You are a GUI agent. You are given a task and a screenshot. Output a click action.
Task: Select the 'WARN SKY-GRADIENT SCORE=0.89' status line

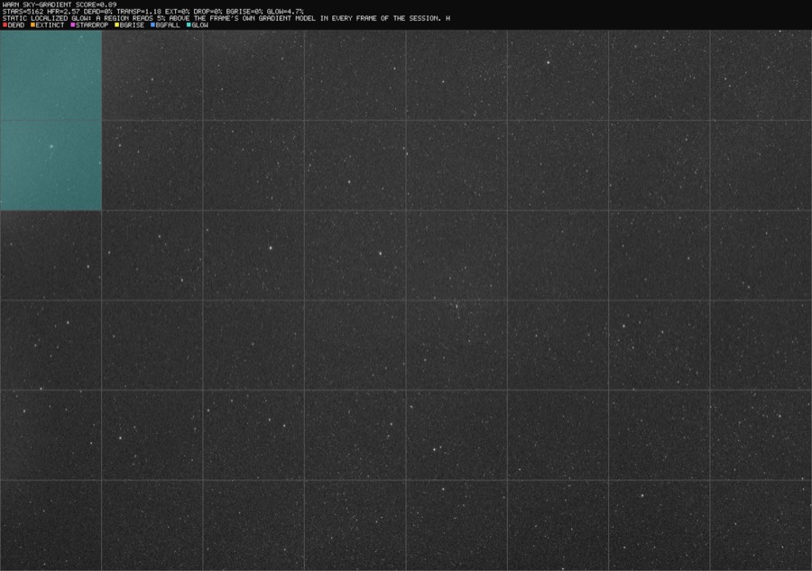click(x=60, y=5)
